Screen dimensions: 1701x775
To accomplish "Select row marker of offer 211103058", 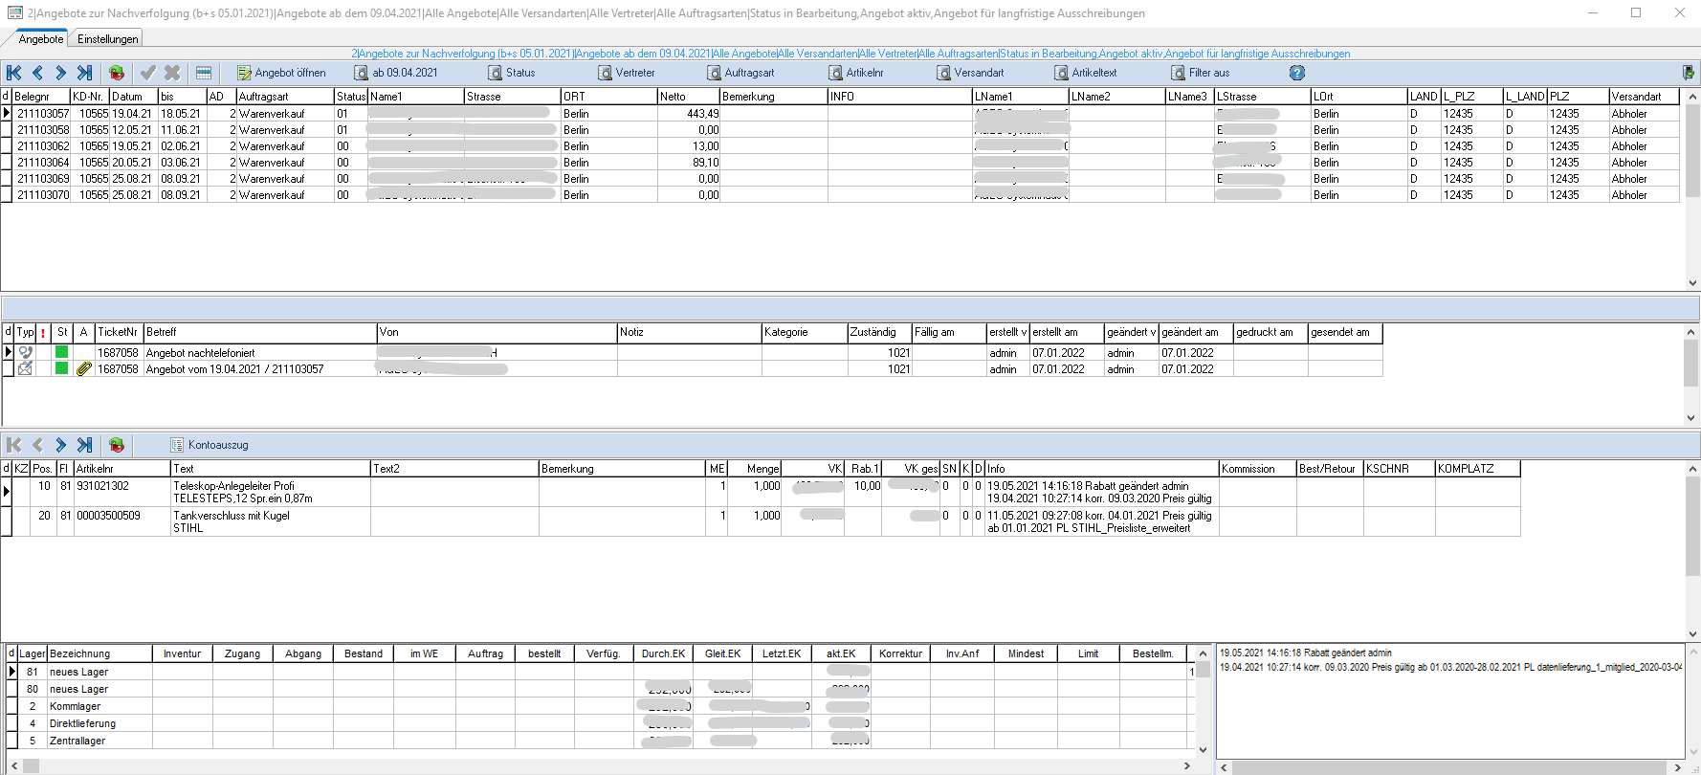I will click(8, 130).
